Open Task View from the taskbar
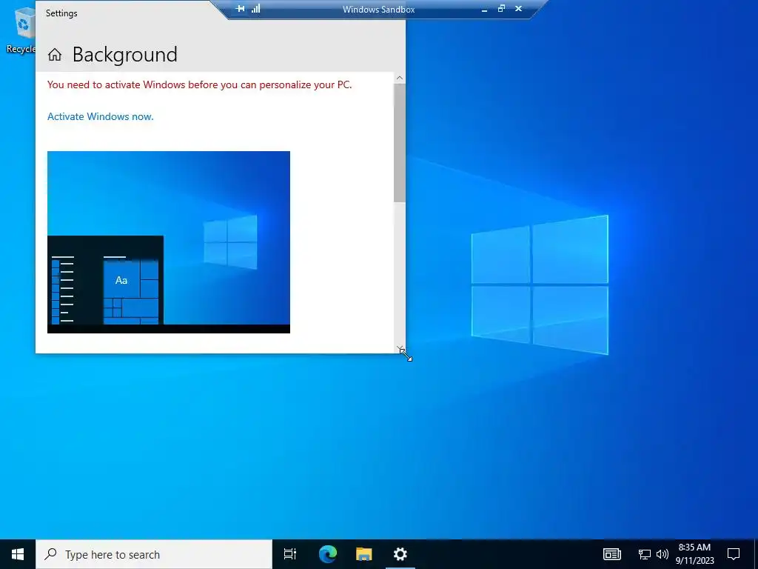The width and height of the screenshot is (758, 569). click(x=290, y=554)
